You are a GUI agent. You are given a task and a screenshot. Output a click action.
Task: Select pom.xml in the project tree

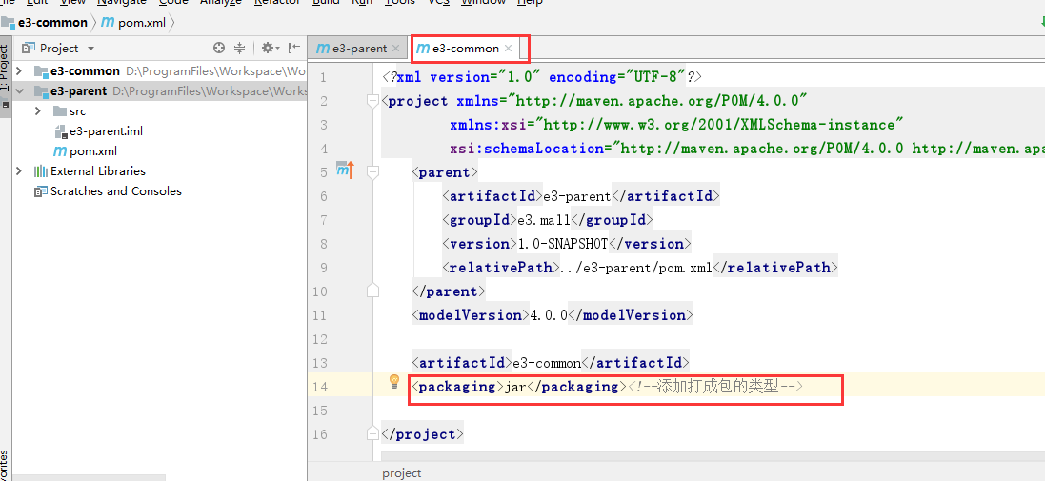click(92, 151)
